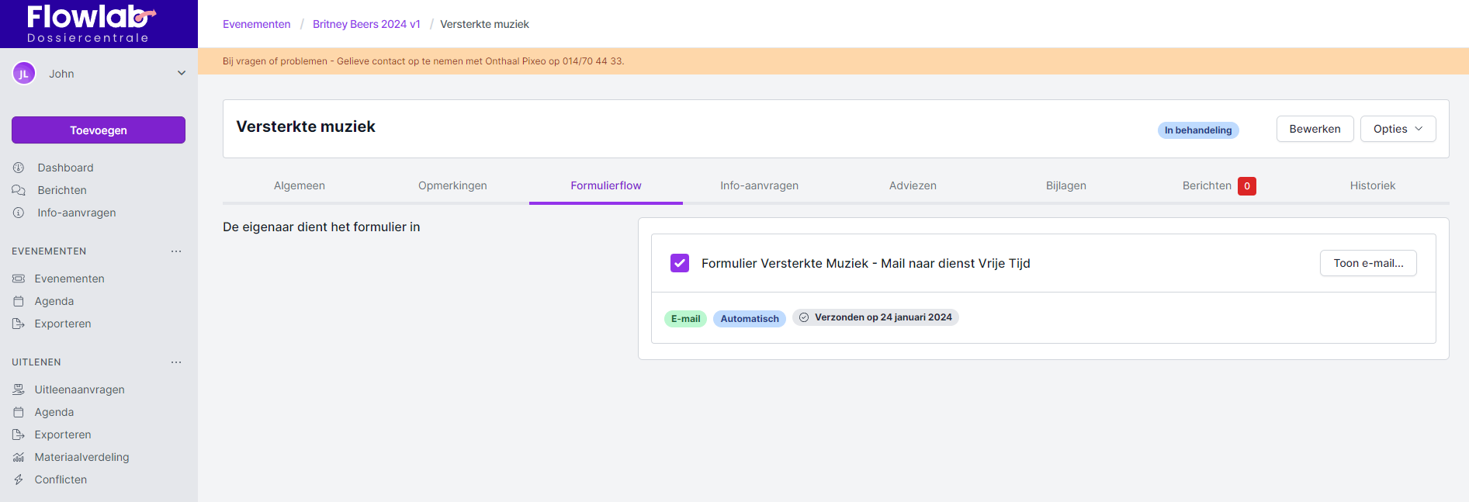
Task: Click the Berichten chat bubbles icon
Action: [x=19, y=190]
